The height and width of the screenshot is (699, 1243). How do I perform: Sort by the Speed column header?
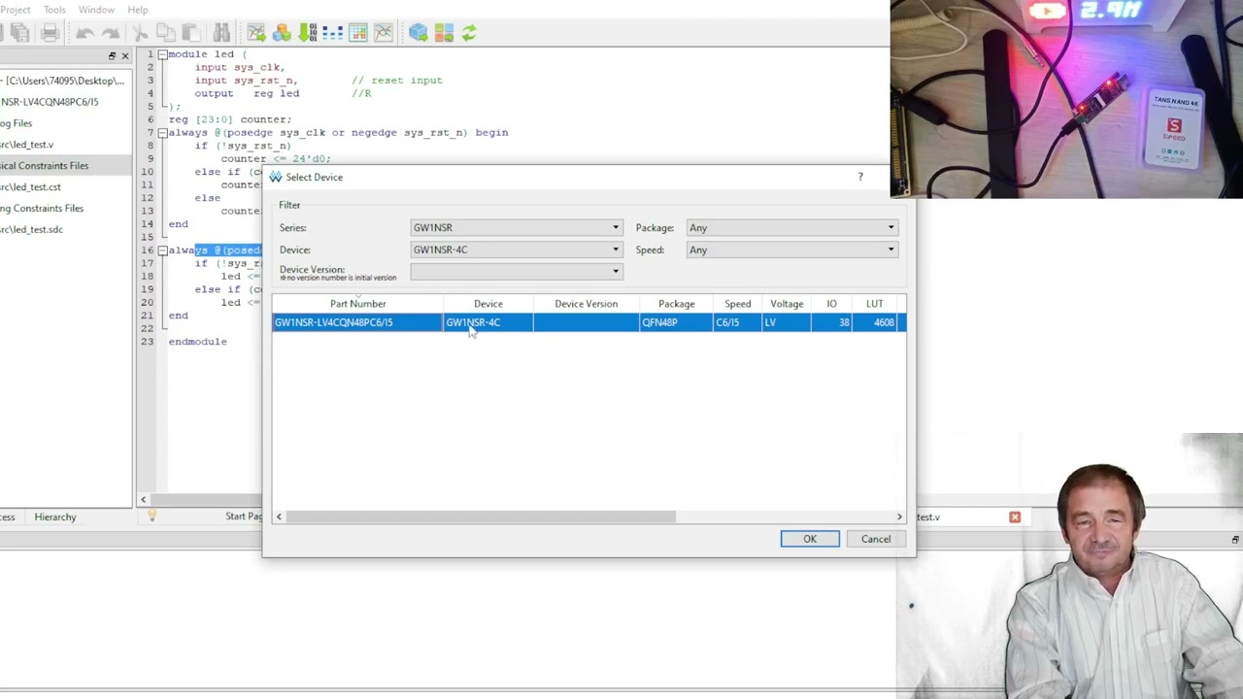pyautogui.click(x=738, y=304)
